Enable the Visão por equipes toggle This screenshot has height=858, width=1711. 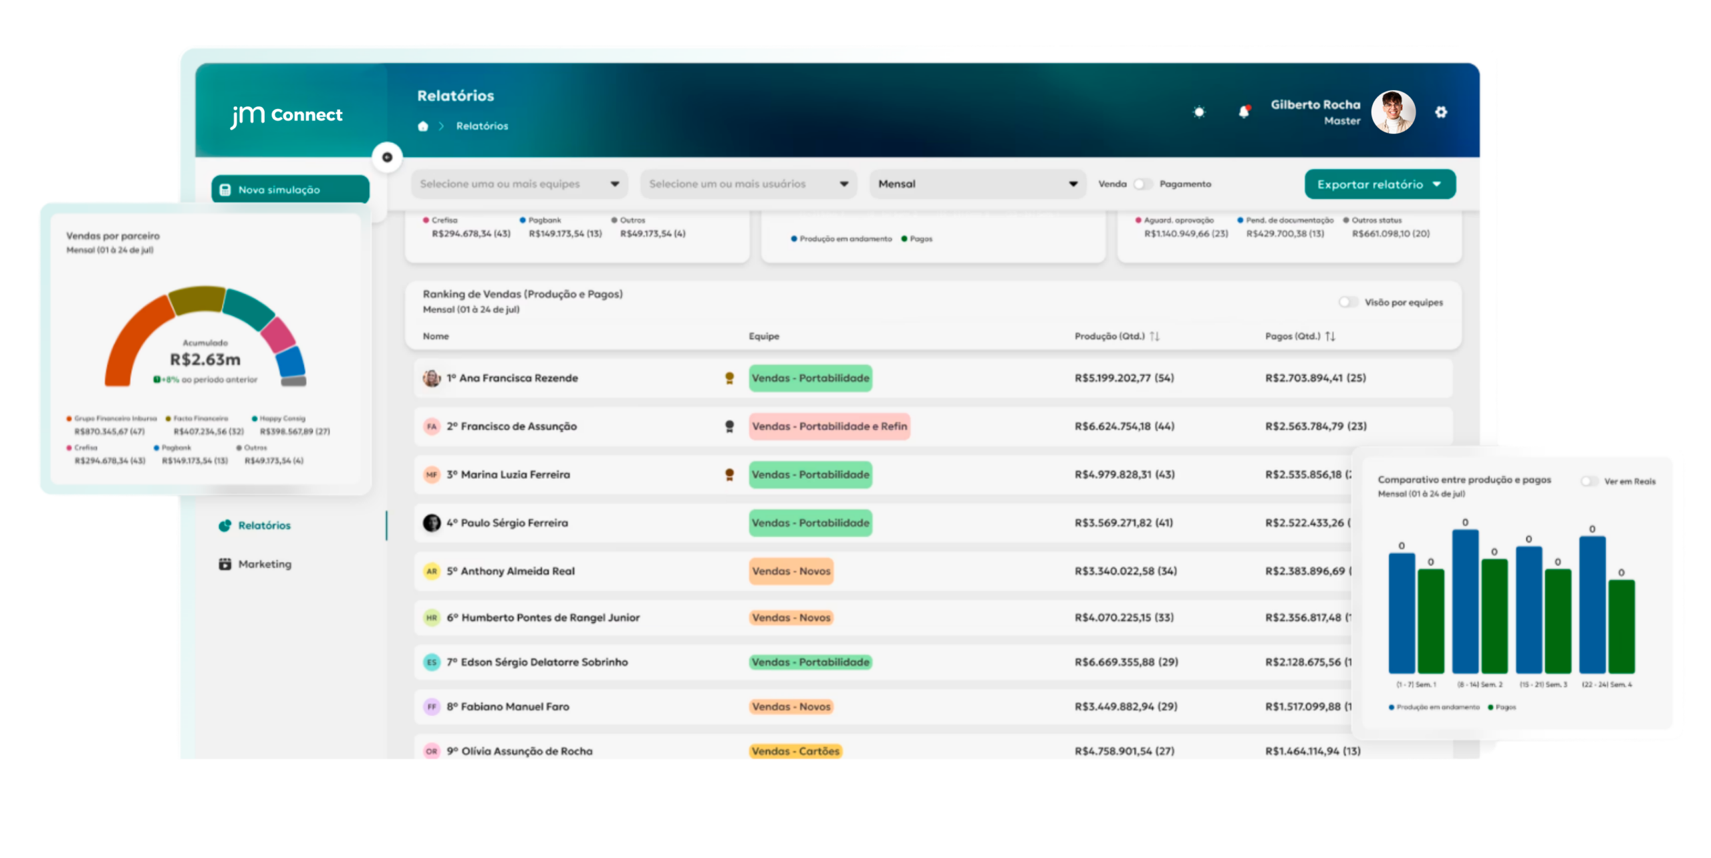(x=1348, y=302)
